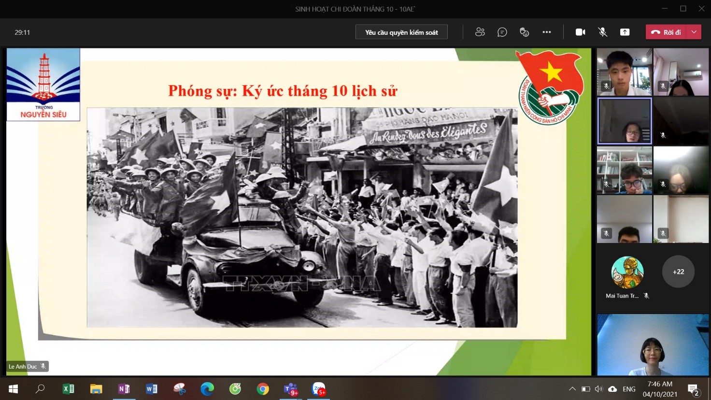Click the mute indicator on Mai Tuan's tile
Screen dimensions: 711x400
point(646,296)
